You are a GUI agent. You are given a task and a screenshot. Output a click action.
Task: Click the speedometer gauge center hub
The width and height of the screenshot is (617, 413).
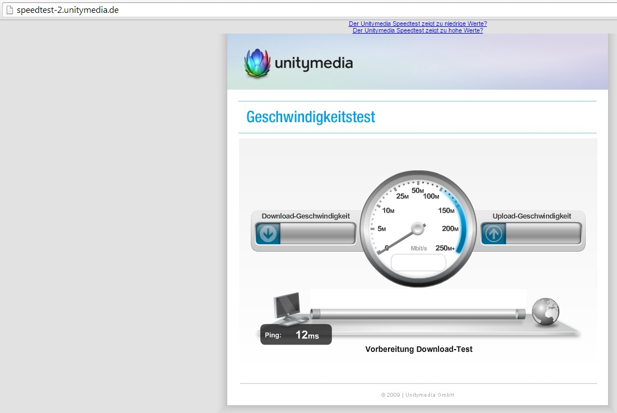click(418, 228)
